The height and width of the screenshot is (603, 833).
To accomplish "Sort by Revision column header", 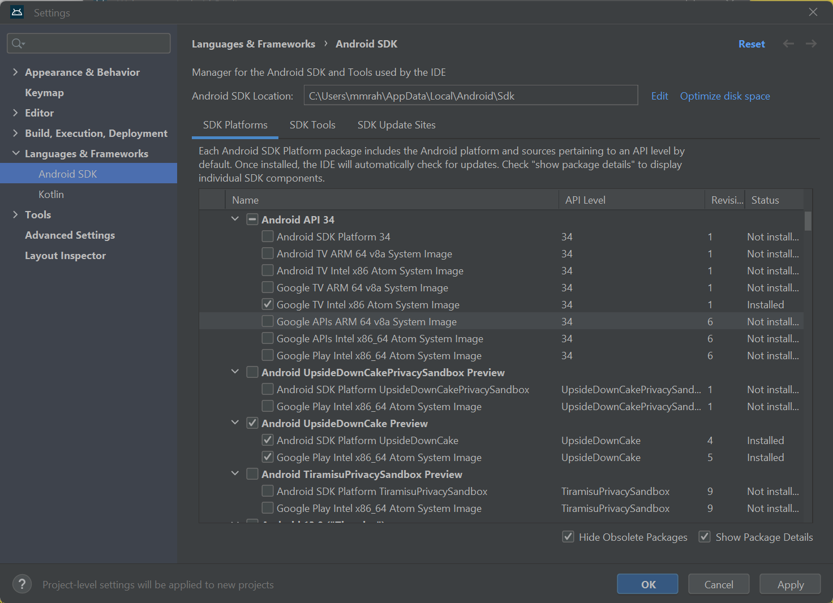I will coord(725,200).
